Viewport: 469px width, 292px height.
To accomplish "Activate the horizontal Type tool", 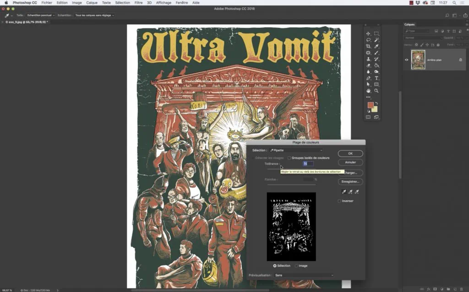I will (x=376, y=78).
